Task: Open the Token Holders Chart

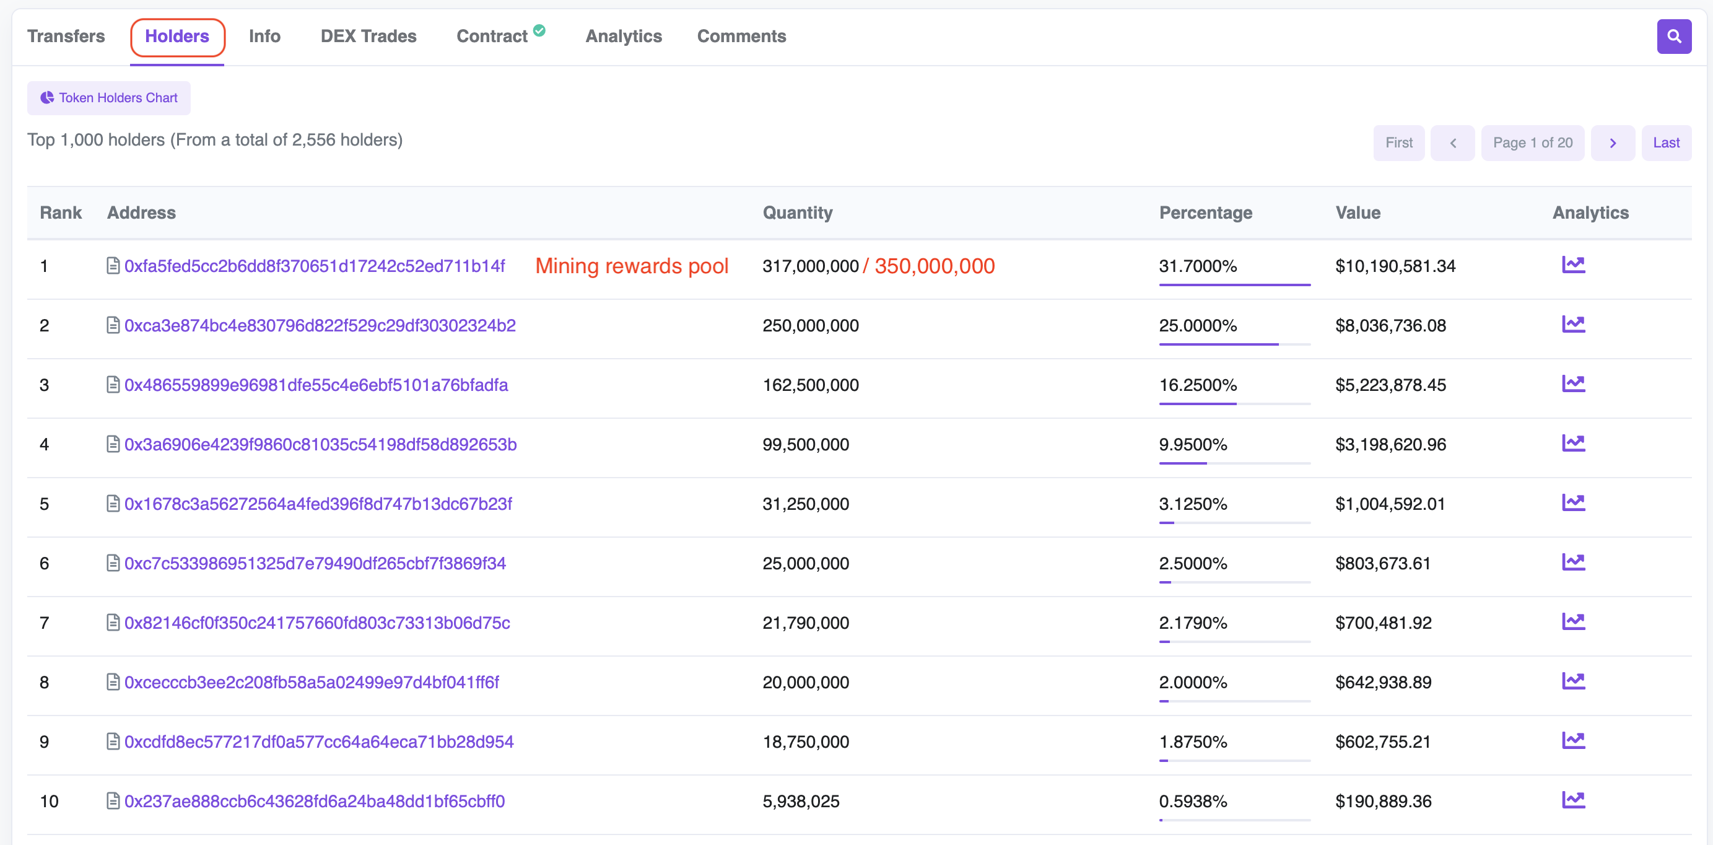Action: click(x=109, y=99)
